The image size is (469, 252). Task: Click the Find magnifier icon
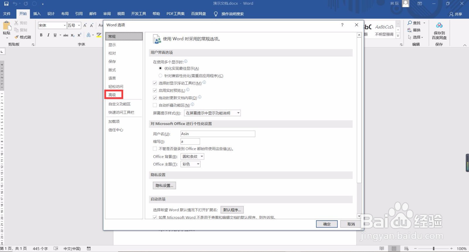410,23
